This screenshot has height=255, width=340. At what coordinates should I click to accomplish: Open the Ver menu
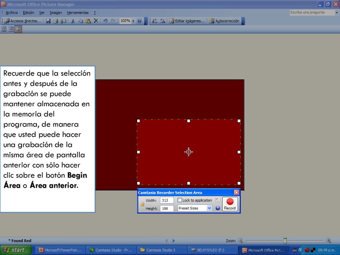click(42, 13)
